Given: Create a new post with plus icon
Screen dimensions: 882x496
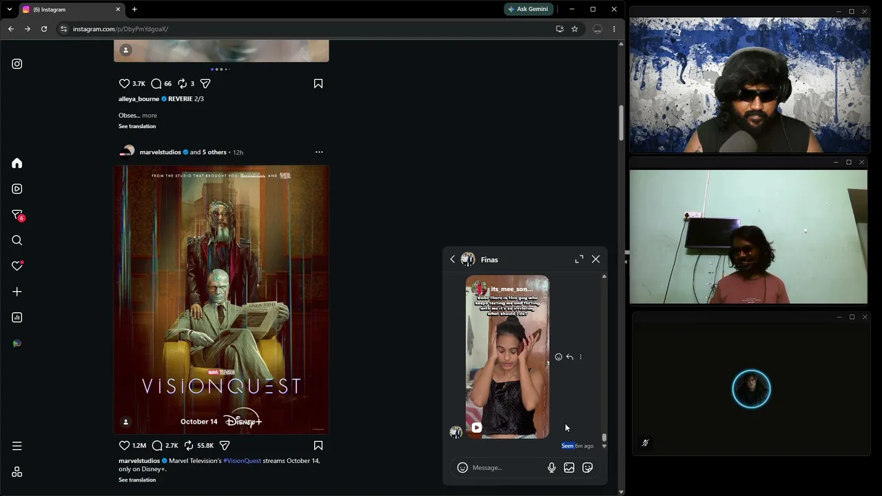Looking at the screenshot, I should (17, 292).
